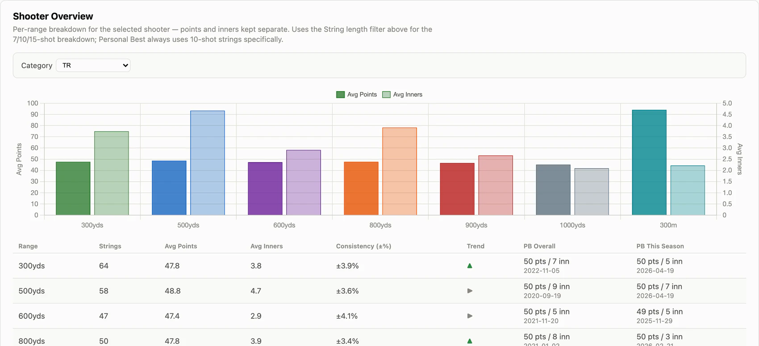Sort by the Strings column header

[110, 246]
